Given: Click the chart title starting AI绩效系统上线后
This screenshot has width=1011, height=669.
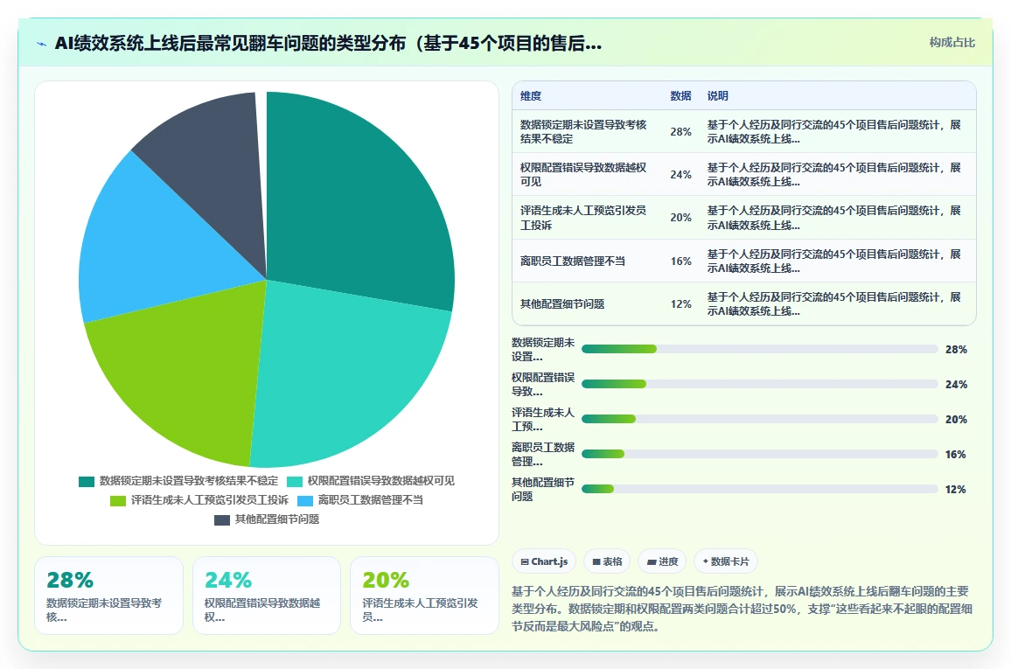Looking at the screenshot, I should pos(328,43).
